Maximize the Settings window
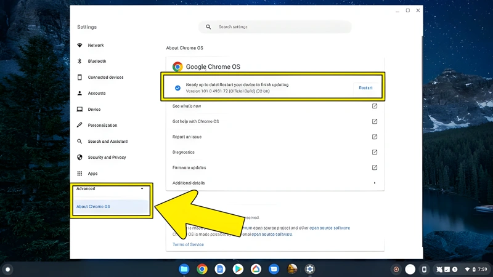Viewport: 493px width, 277px height. click(x=408, y=10)
